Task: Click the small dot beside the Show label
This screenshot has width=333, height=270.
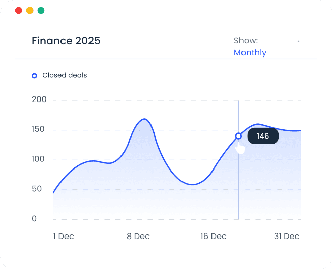Action: [298, 41]
